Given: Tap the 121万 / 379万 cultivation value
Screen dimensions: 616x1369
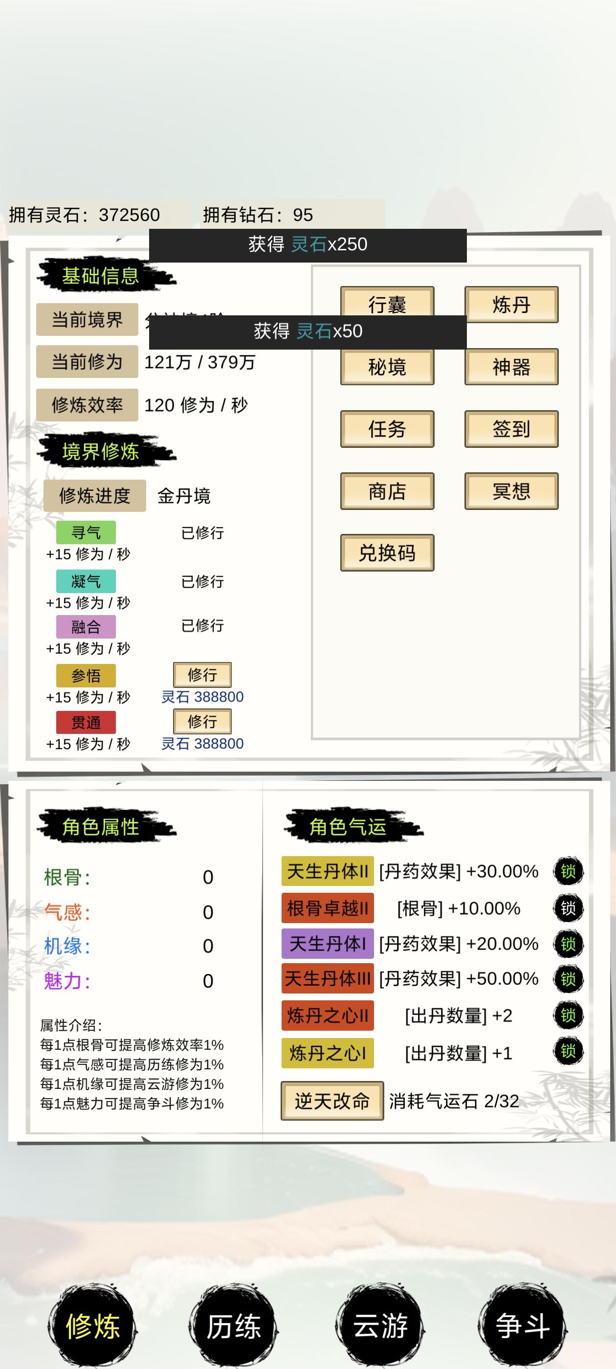Looking at the screenshot, I should [x=200, y=362].
